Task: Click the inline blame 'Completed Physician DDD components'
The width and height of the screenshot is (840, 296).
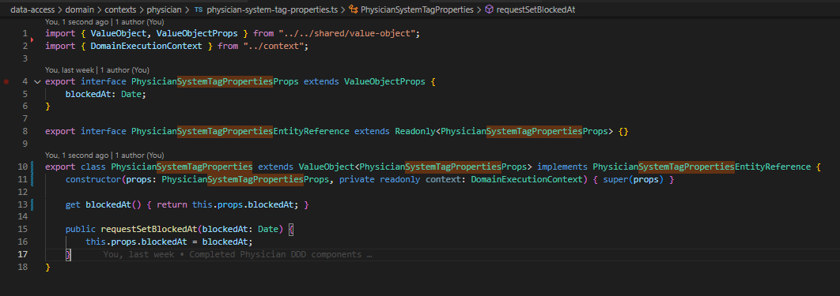Action: pyautogui.click(x=275, y=254)
